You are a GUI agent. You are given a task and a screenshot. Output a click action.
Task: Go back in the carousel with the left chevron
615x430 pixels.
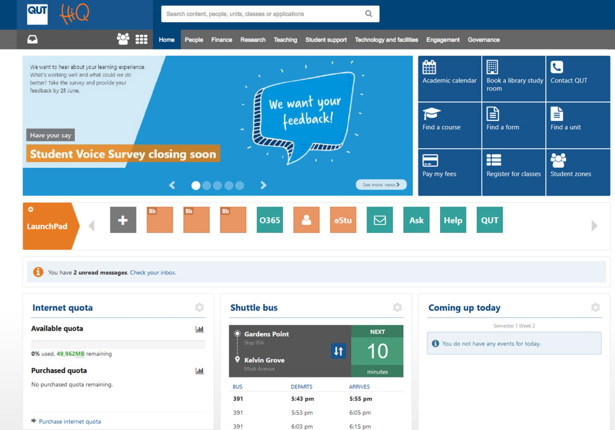172,186
